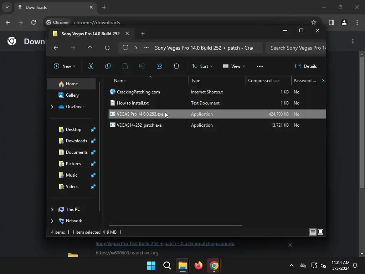Viewport: 365px width, 274px height.
Task: Click the Rename icon in Explorer toolbar
Action: [142, 66]
